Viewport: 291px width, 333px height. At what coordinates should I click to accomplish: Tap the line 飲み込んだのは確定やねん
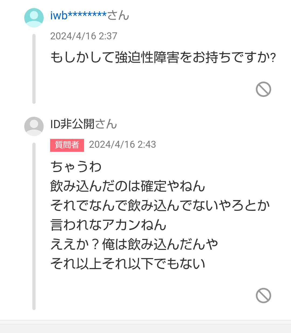[128, 186]
